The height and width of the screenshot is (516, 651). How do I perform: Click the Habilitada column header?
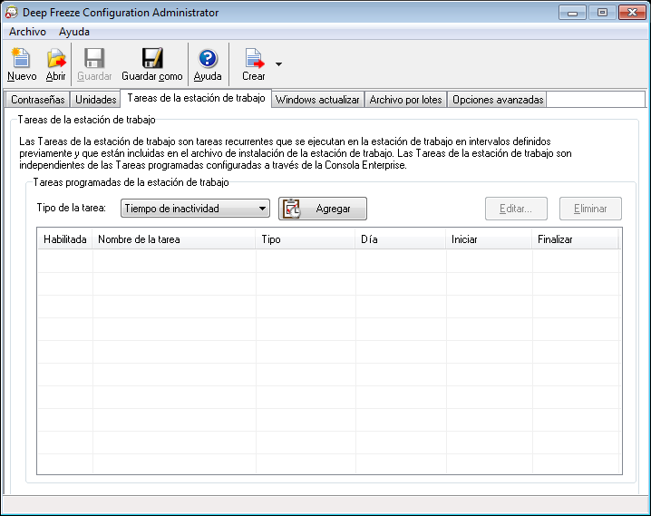pyautogui.click(x=64, y=239)
